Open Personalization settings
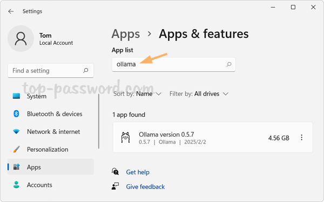The width and height of the screenshot is (324, 202). [x=51, y=150]
